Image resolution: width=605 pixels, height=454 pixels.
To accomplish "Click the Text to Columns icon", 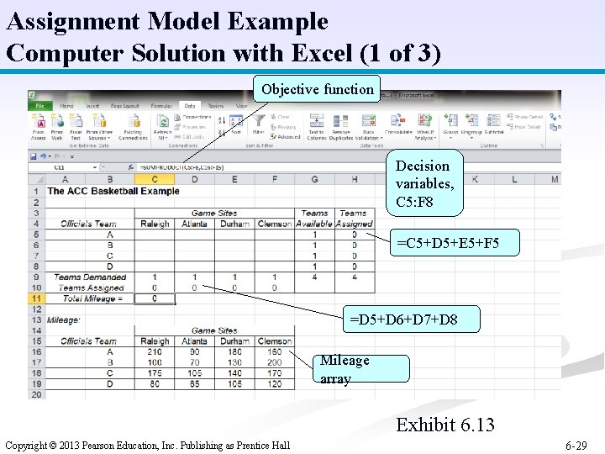I will point(317,120).
